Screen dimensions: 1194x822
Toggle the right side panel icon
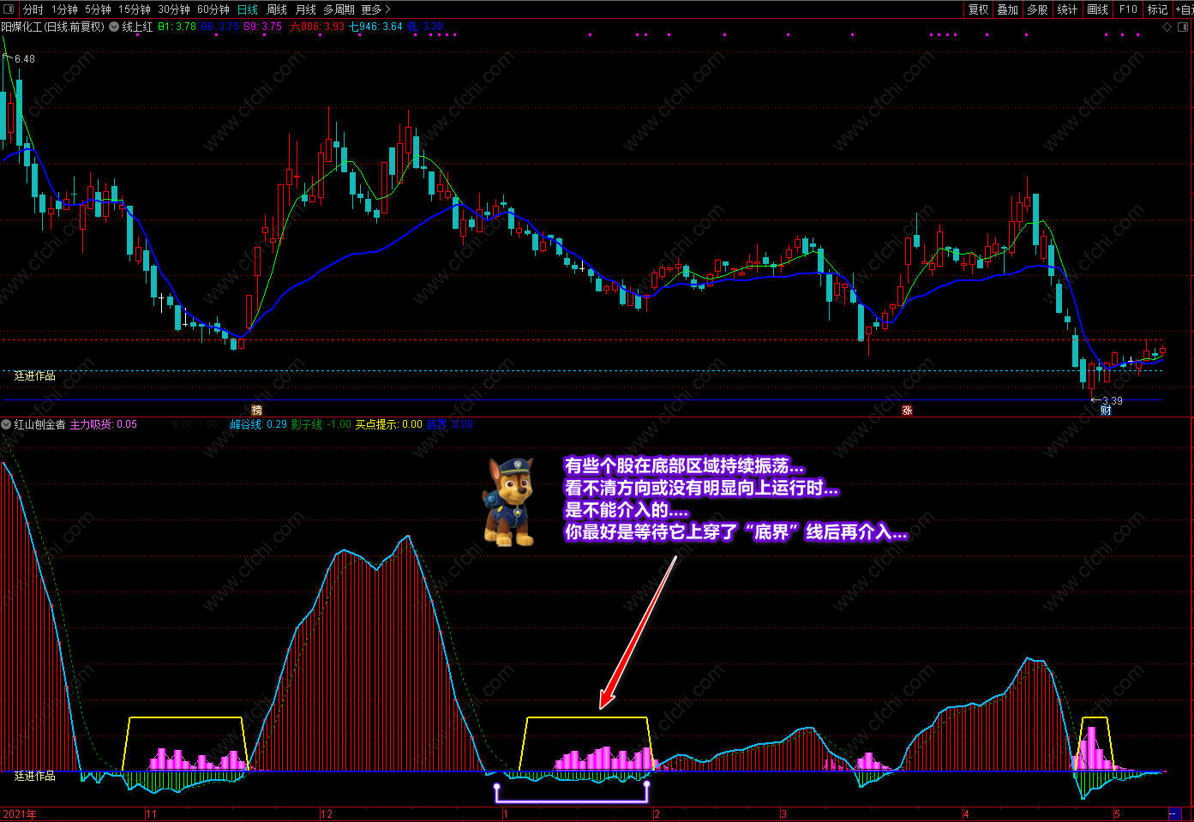tap(1182, 27)
